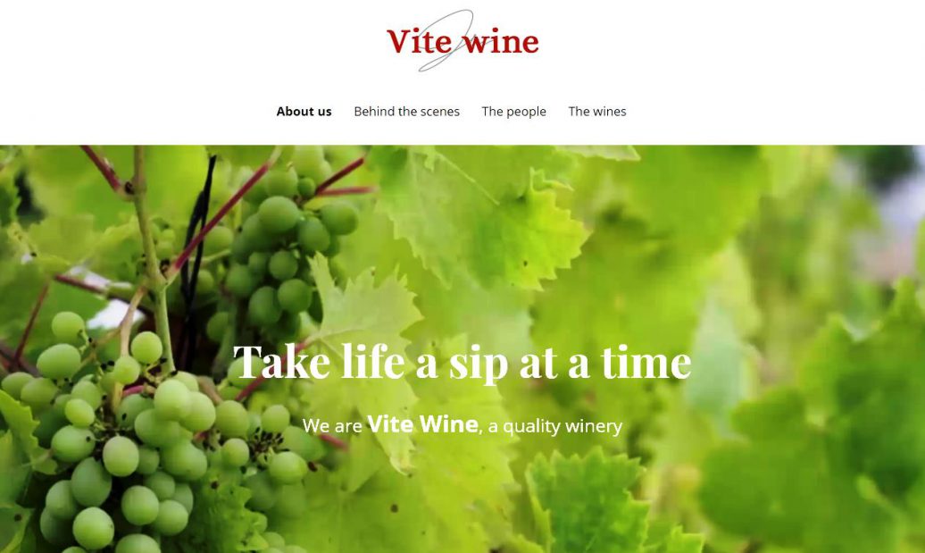Click the headline Take life a sip at a time
This screenshot has width=925, height=553.
pos(462,362)
